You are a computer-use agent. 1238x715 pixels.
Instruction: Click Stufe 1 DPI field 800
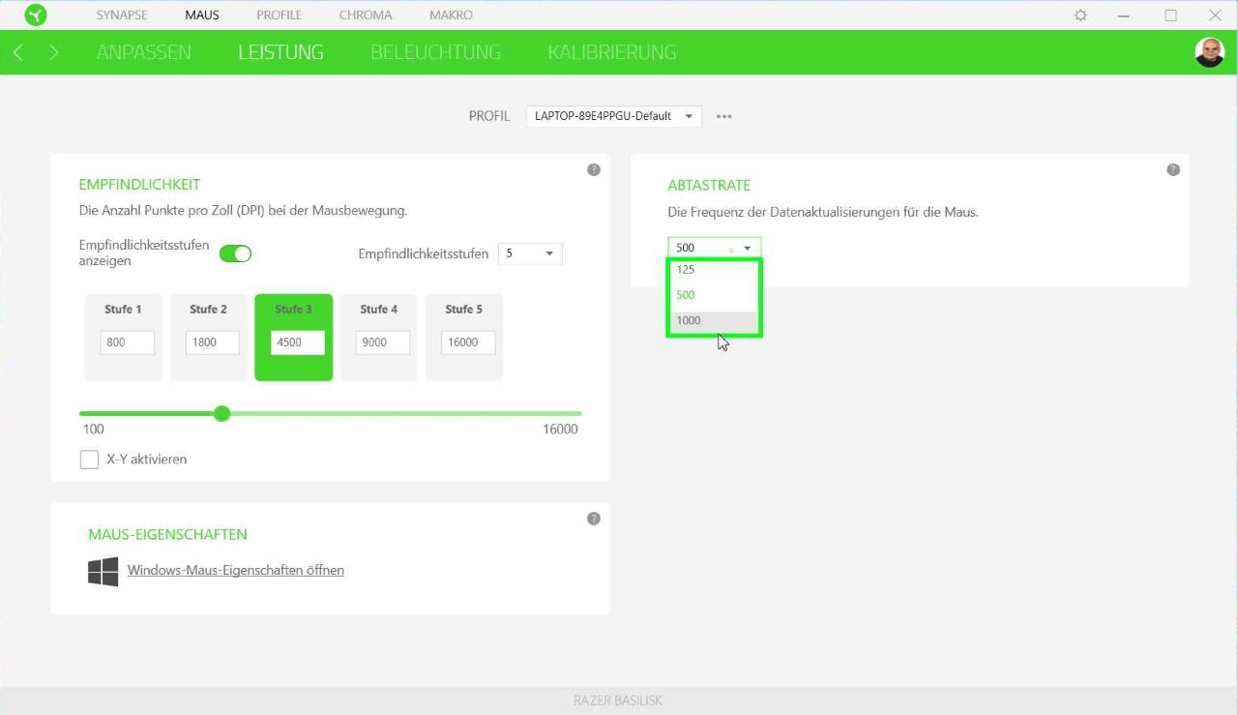[x=128, y=343]
